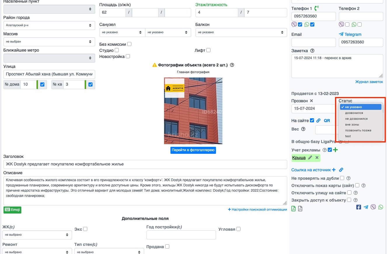Remove the Крыша ad tag
387x254 pixels.
(317, 158)
